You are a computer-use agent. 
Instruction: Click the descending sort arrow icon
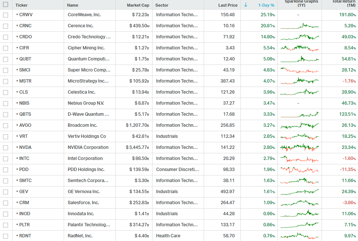[x=246, y=5]
